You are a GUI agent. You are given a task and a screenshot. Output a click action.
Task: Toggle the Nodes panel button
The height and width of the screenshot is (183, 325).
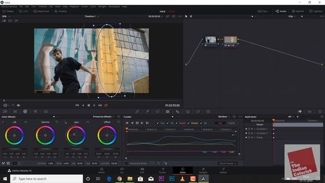pyautogui.click(x=281, y=11)
